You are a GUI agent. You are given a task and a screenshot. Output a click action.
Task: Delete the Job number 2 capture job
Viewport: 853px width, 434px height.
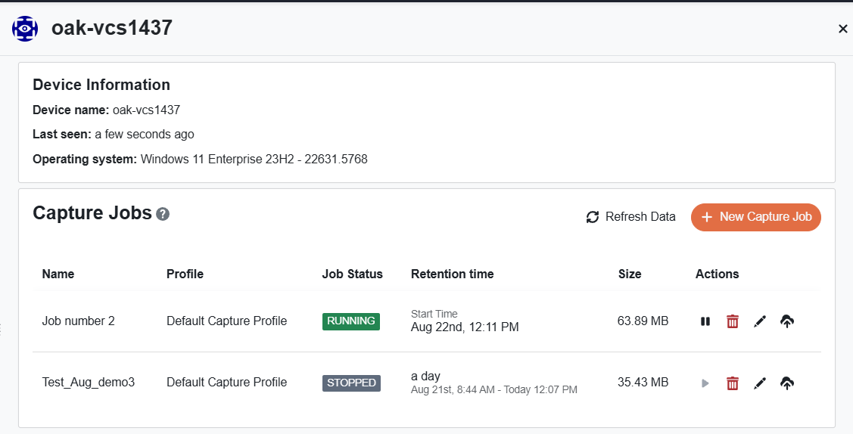733,321
